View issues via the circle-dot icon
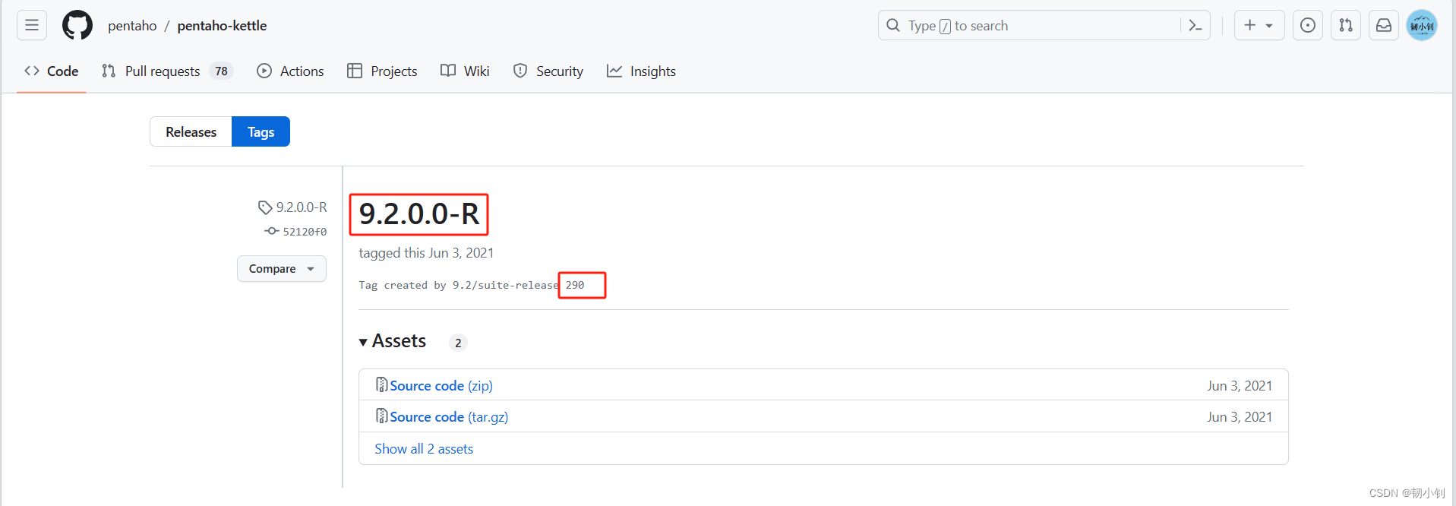 point(1308,25)
